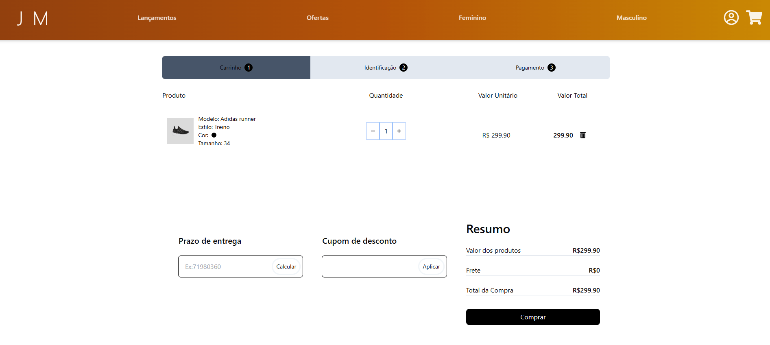The width and height of the screenshot is (770, 345).
Task: Decrease quantity with the minus button
Action: 373,131
